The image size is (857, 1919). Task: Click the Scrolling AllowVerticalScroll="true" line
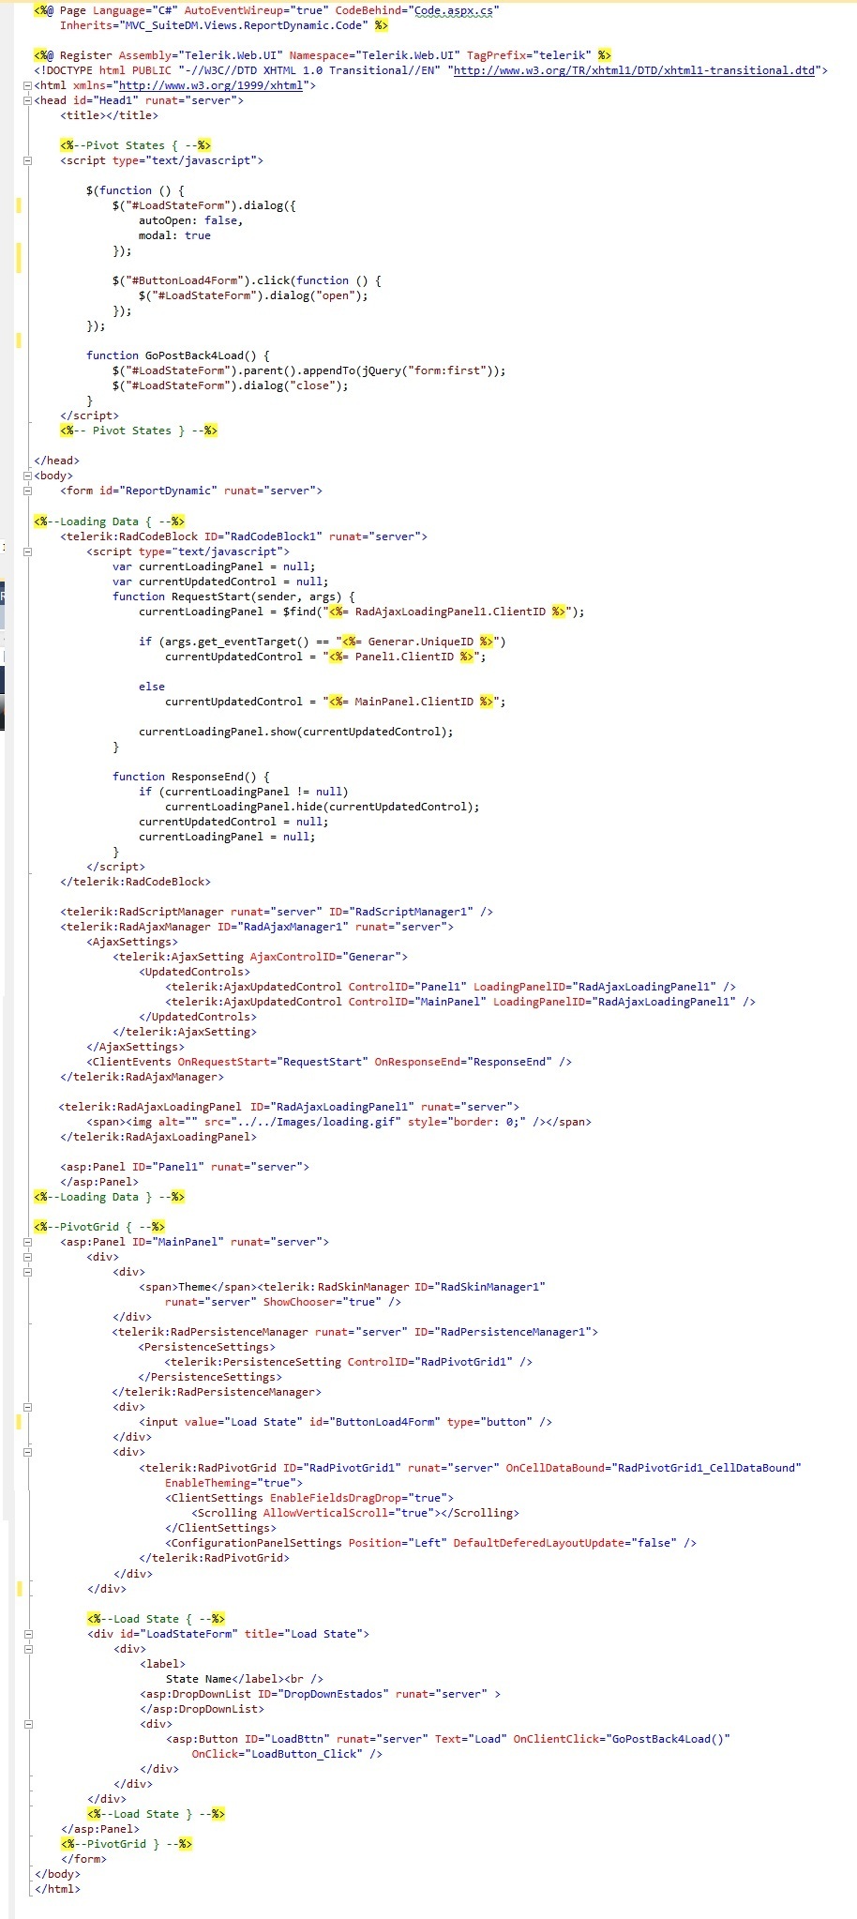355,1513
